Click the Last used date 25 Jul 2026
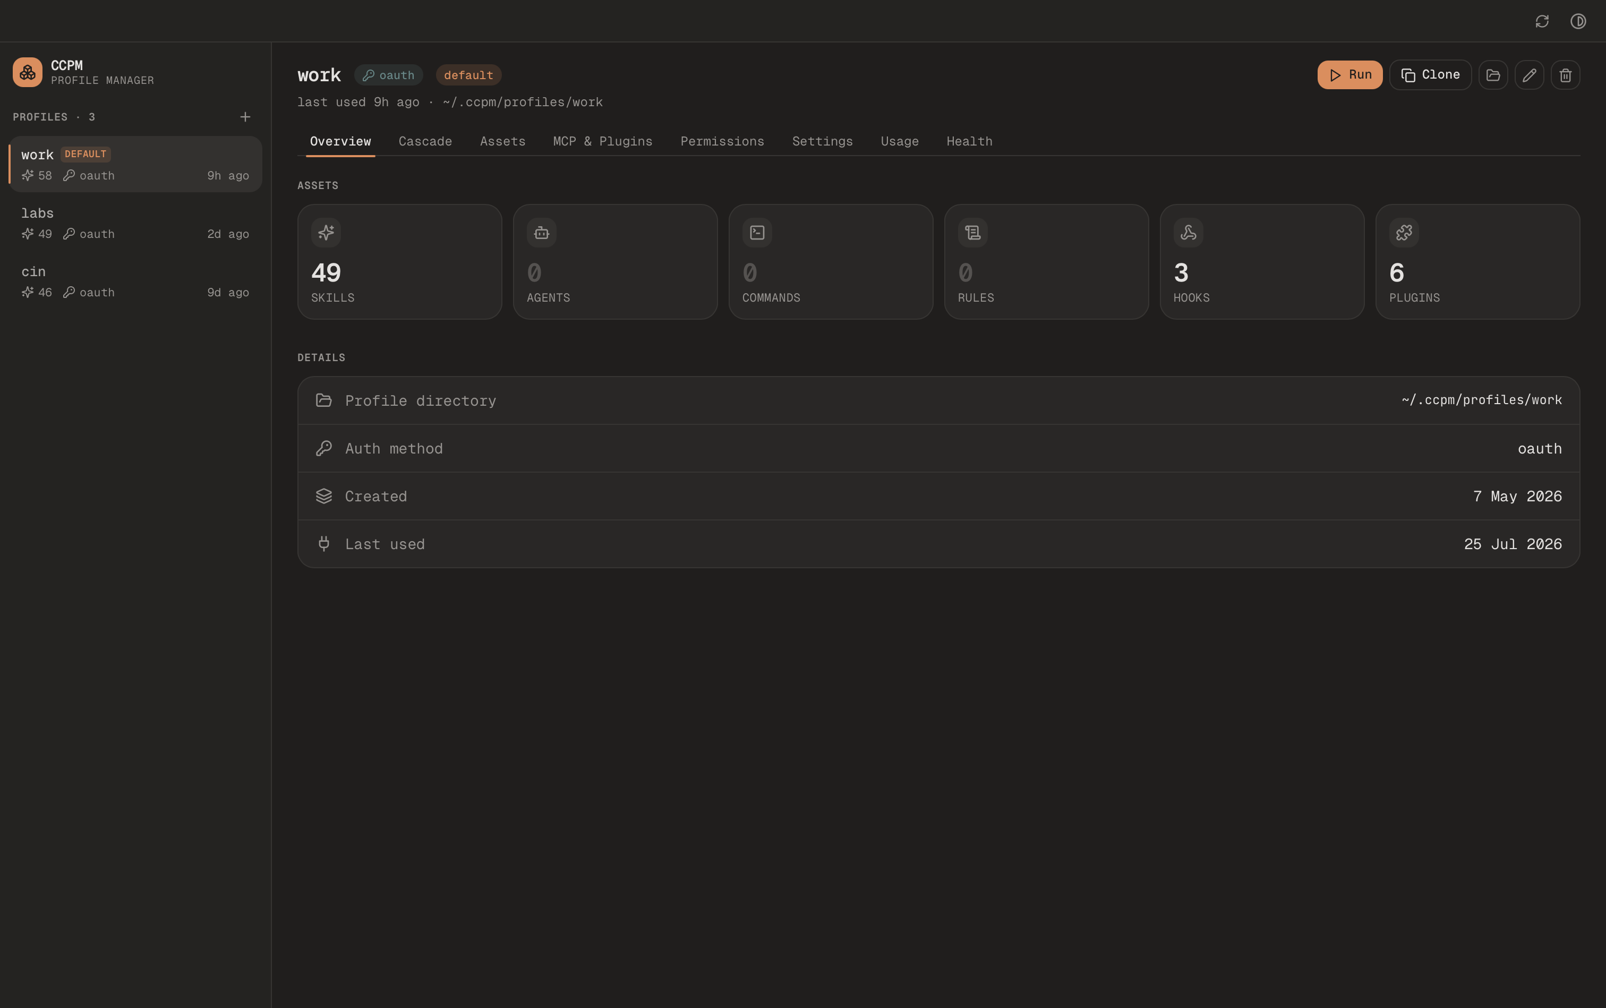This screenshot has height=1008, width=1606. point(1513,544)
